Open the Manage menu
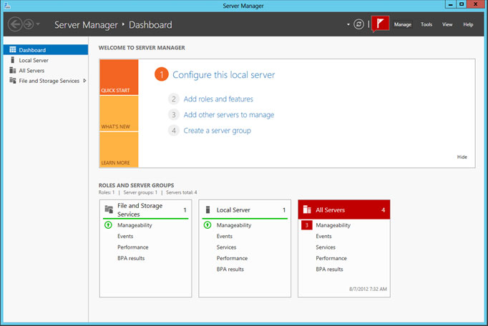This screenshot has width=488, height=326. [402, 24]
